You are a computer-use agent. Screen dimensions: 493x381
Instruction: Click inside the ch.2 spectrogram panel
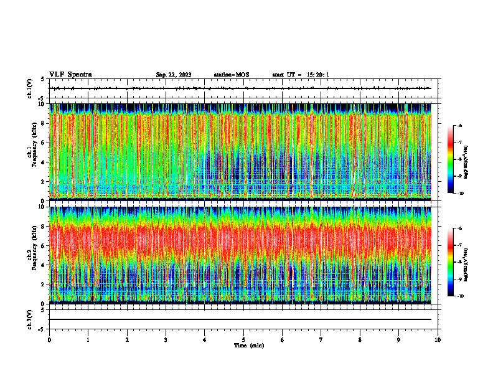pyautogui.click(x=240, y=255)
